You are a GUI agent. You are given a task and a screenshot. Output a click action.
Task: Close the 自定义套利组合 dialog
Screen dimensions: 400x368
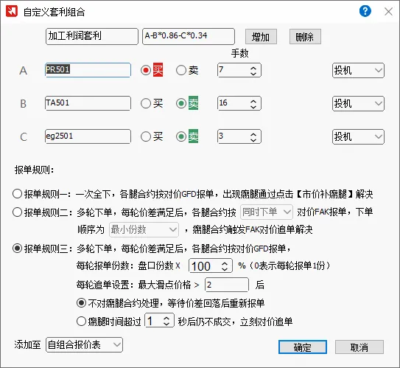388,12
